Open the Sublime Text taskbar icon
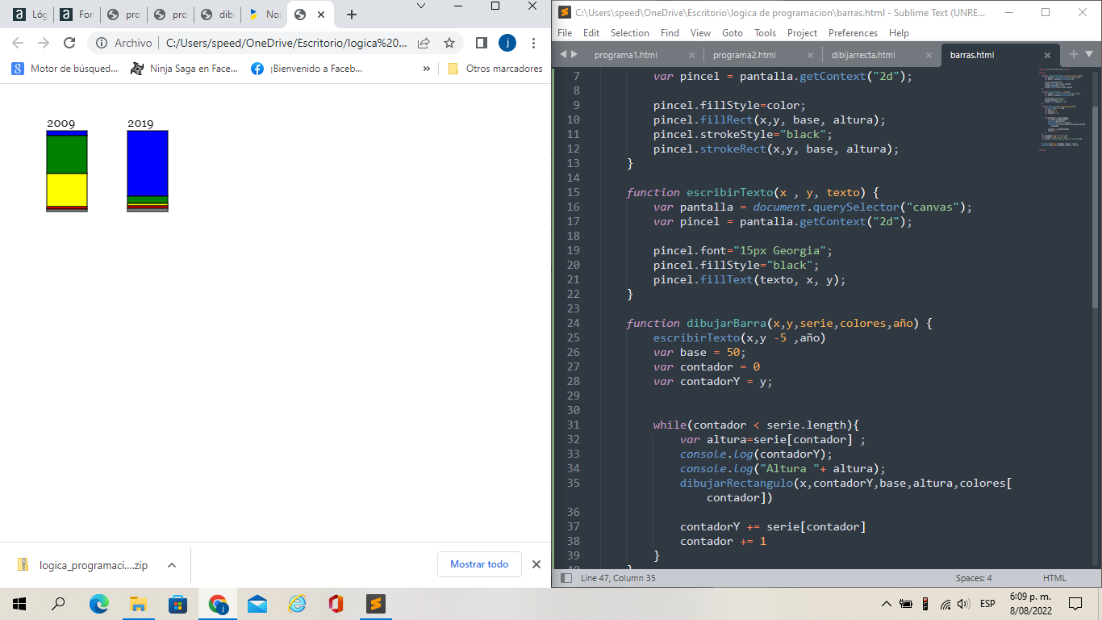Image resolution: width=1102 pixels, height=620 pixels. click(376, 603)
